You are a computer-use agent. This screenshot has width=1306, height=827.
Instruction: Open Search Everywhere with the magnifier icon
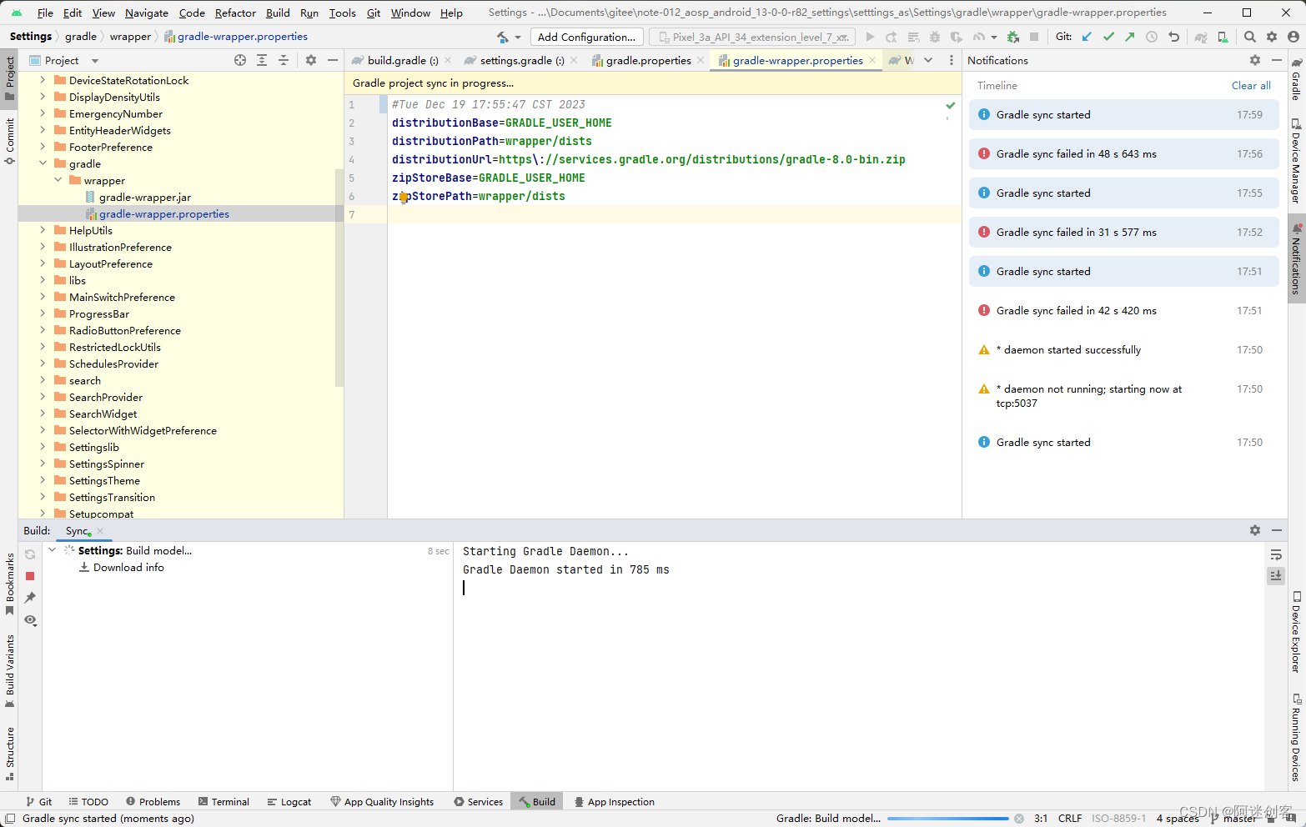coord(1249,37)
